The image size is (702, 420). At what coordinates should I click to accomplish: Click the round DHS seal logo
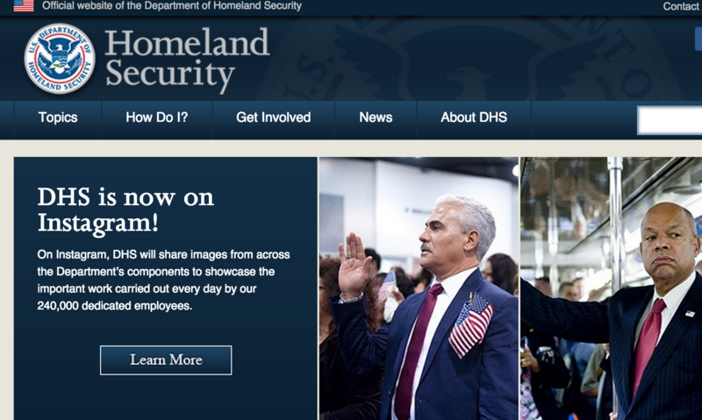(x=60, y=59)
